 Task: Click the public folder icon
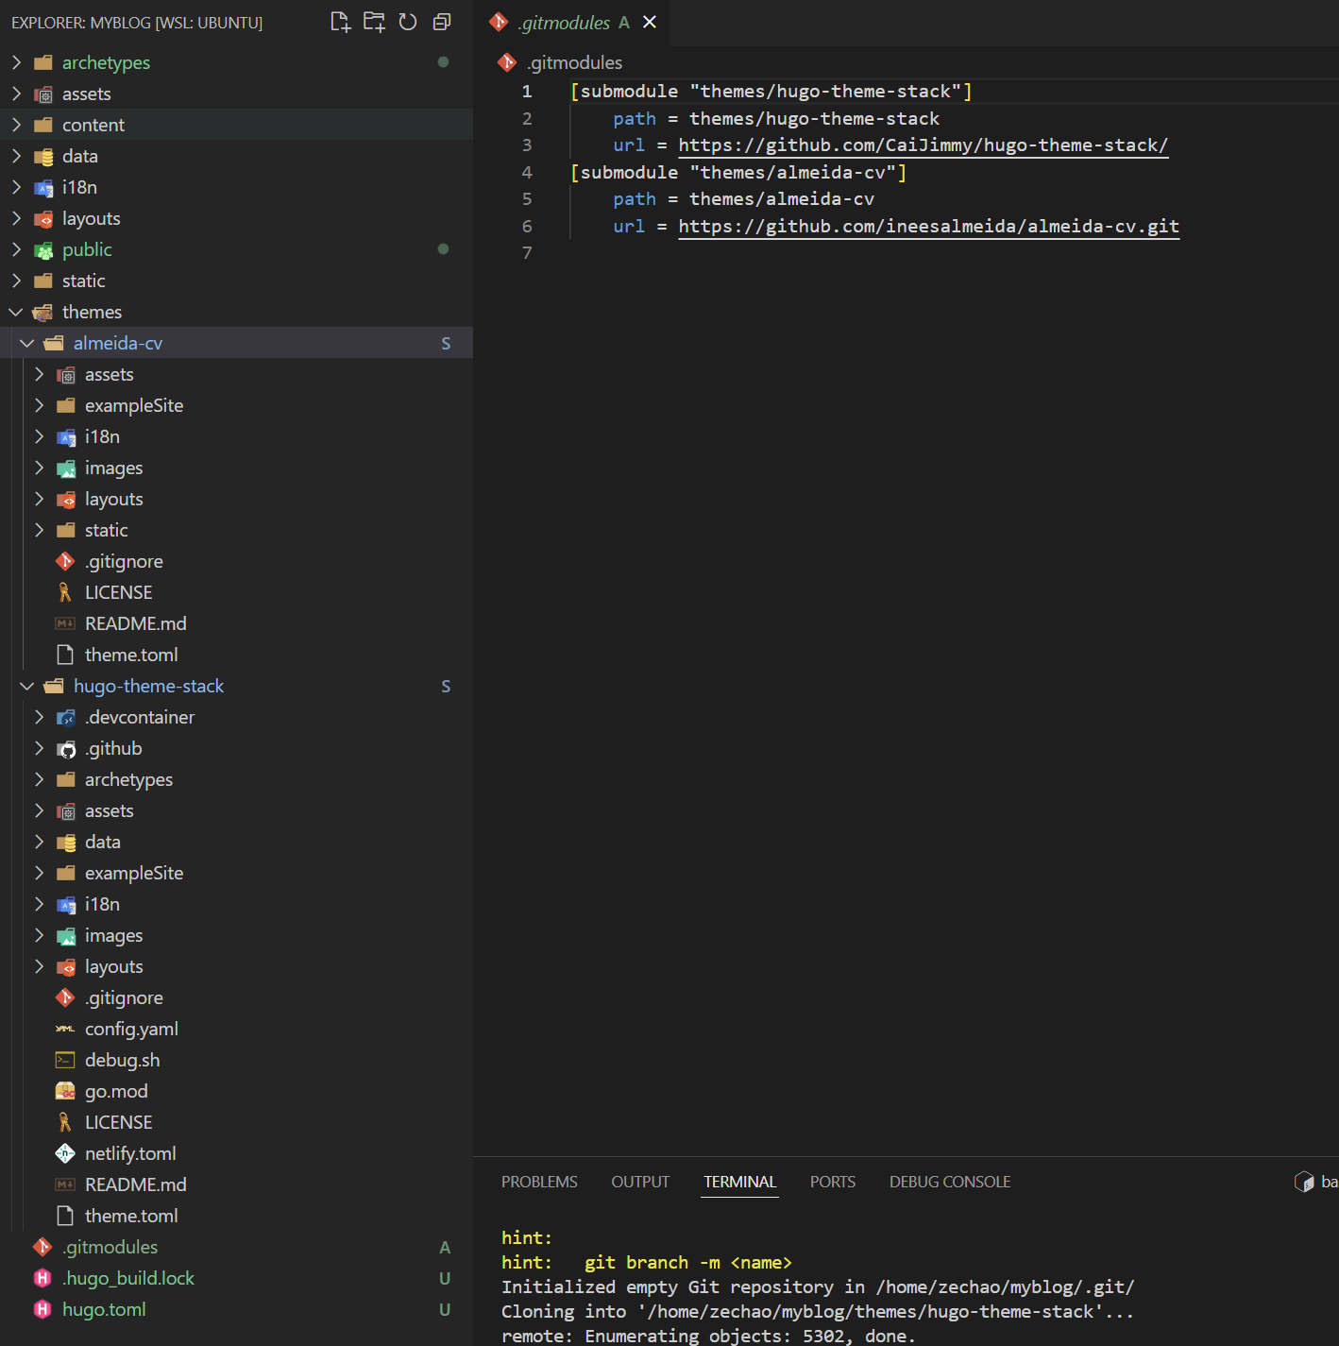42,249
